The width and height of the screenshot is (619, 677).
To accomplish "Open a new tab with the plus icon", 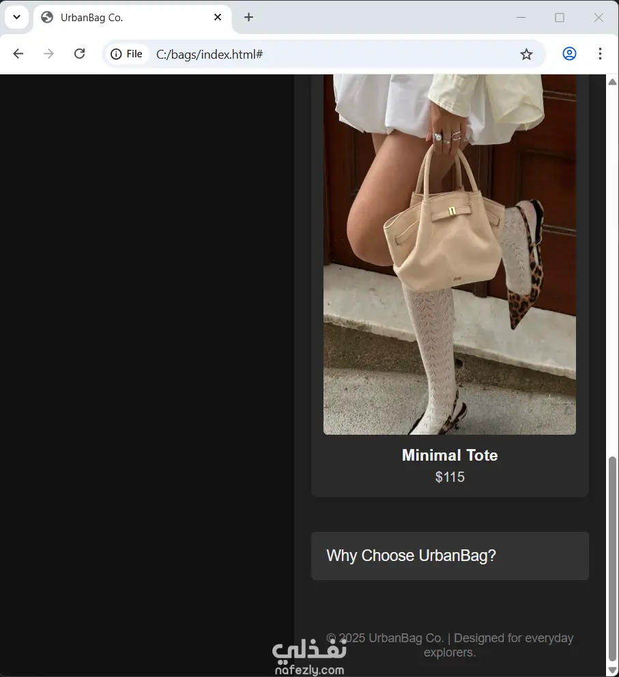I will click(248, 17).
